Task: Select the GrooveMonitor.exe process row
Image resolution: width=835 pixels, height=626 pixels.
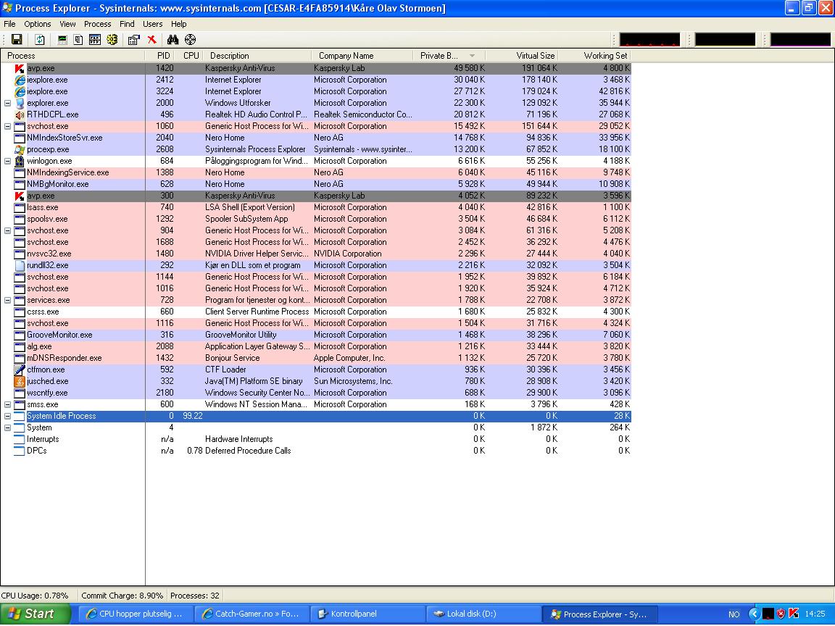Action: (316, 335)
